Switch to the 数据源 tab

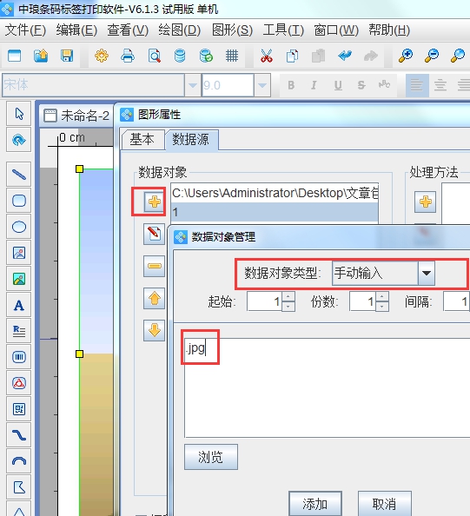(x=191, y=140)
